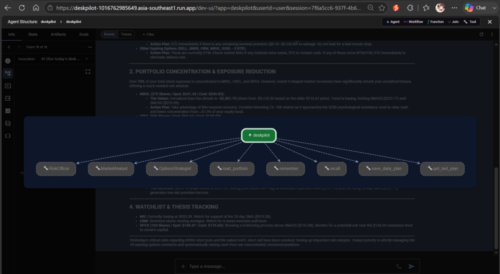Open the square chart sidebar icon
500x274 pixels.
pyautogui.click(x=8, y=111)
